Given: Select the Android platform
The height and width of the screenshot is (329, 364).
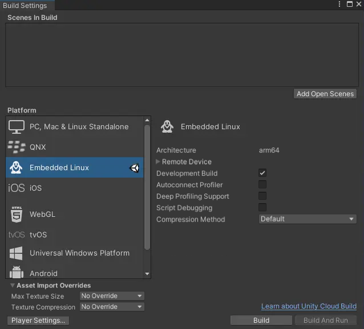Looking at the screenshot, I should (x=75, y=272).
